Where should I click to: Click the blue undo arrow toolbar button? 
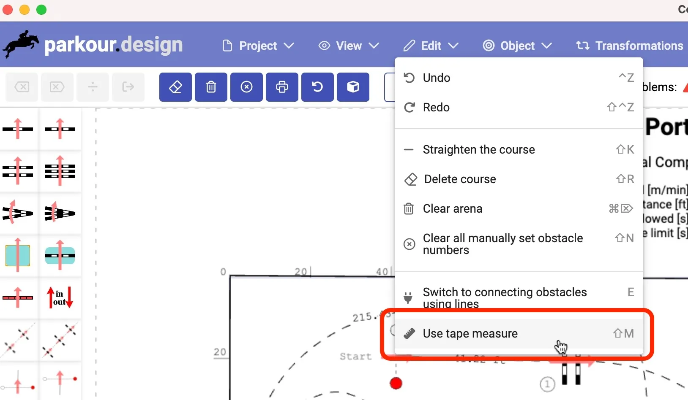(x=317, y=87)
